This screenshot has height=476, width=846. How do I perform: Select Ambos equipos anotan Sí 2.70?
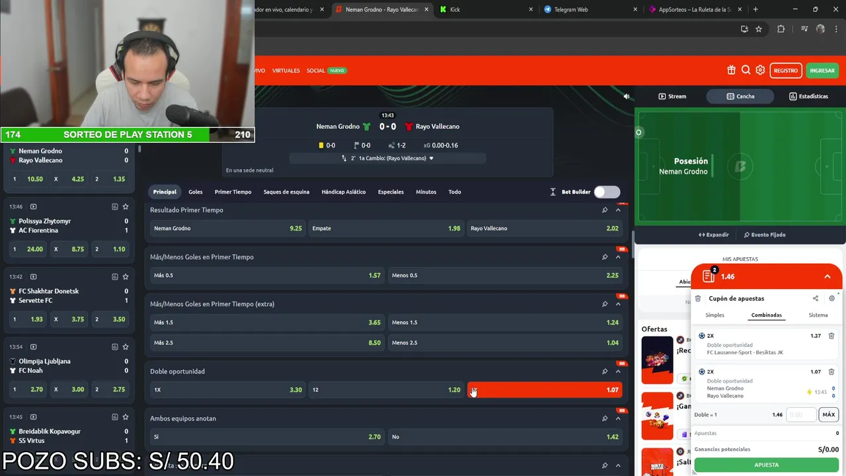click(266, 436)
